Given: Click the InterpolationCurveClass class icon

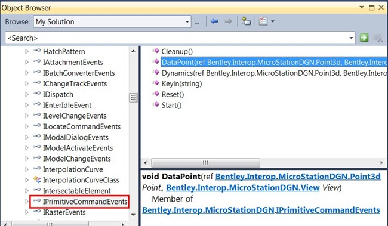Looking at the screenshot, I should pyautogui.click(x=37, y=179).
